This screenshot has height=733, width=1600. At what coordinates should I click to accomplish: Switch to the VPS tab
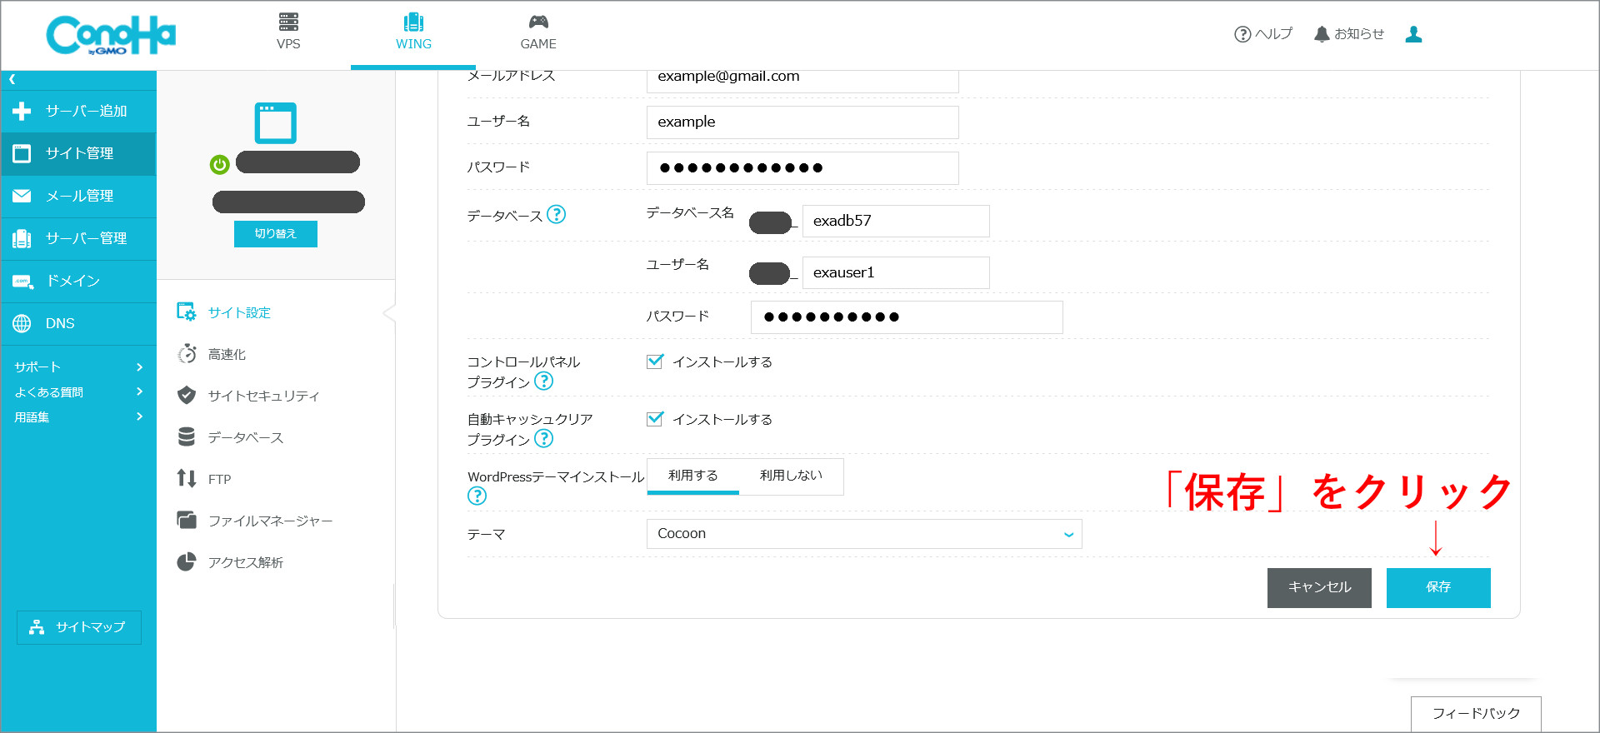pos(288,32)
